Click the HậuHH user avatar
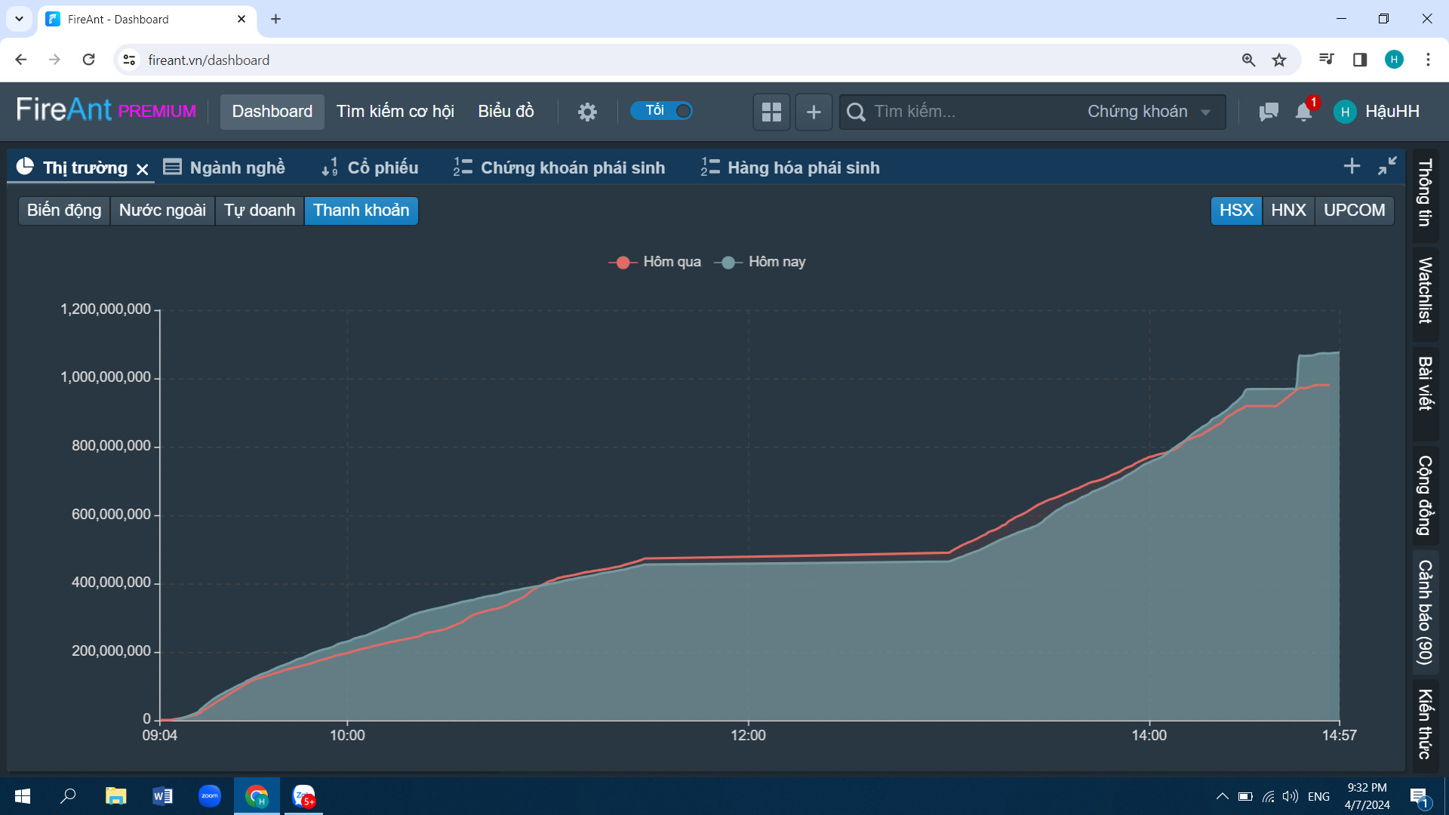 [x=1345, y=112]
